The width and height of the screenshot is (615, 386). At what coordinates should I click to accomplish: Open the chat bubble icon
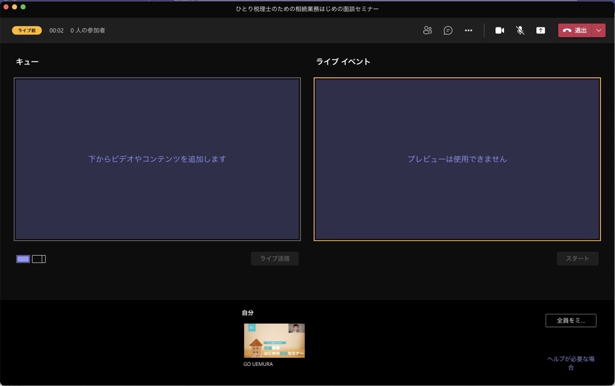pyautogui.click(x=448, y=30)
